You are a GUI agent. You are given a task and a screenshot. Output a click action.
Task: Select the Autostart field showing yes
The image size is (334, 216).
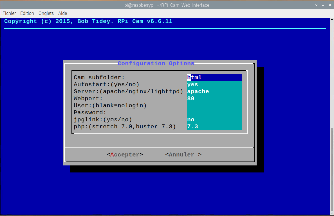[x=214, y=84]
